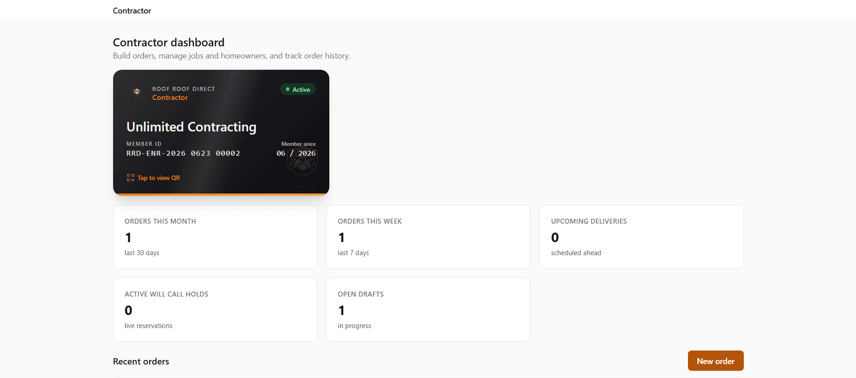Click the 'live reservations' caption
The width and height of the screenshot is (856, 378).
(x=148, y=326)
